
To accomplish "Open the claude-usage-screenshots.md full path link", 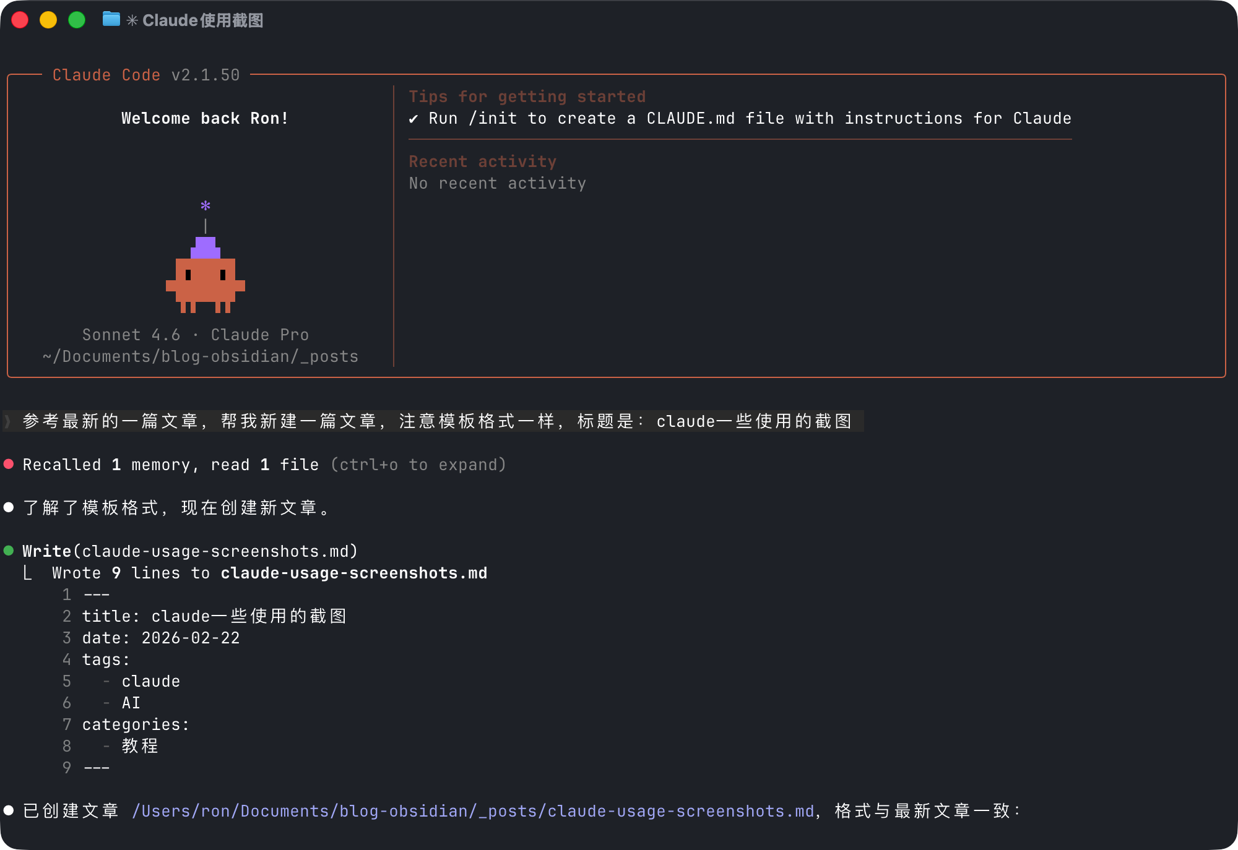I will [474, 811].
